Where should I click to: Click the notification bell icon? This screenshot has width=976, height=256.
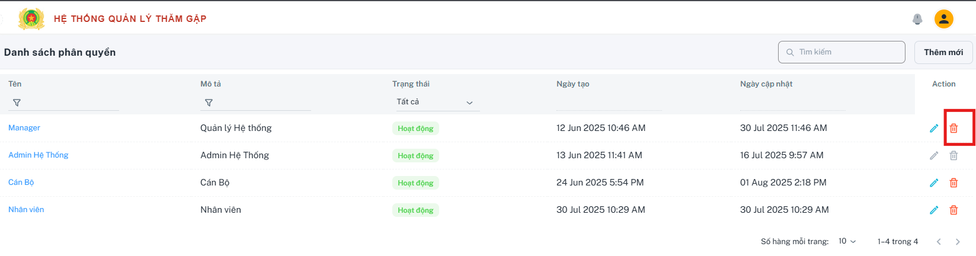point(917,19)
